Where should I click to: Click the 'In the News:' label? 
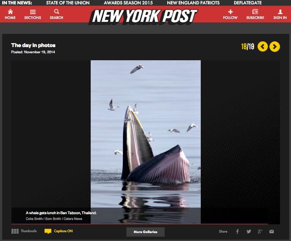click(17, 3)
